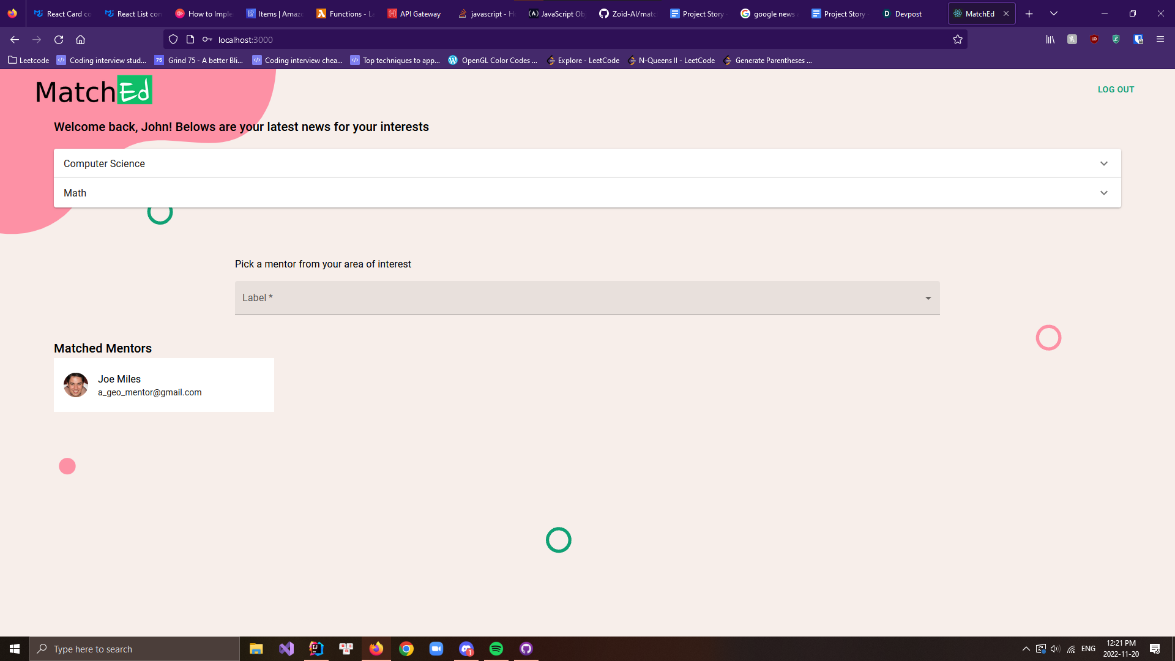This screenshot has height=661, width=1175.
Task: Open Spotify from the taskbar
Action: 496,649
